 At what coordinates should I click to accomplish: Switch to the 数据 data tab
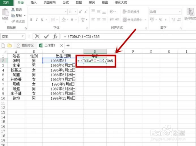[x=79, y=2]
